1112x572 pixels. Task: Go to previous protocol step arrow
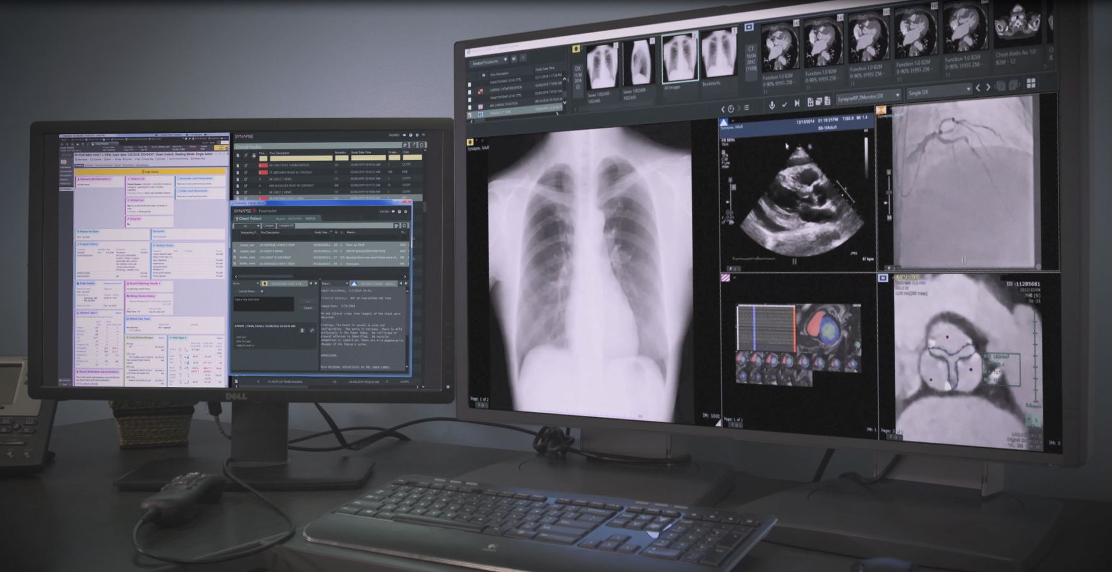(x=978, y=88)
